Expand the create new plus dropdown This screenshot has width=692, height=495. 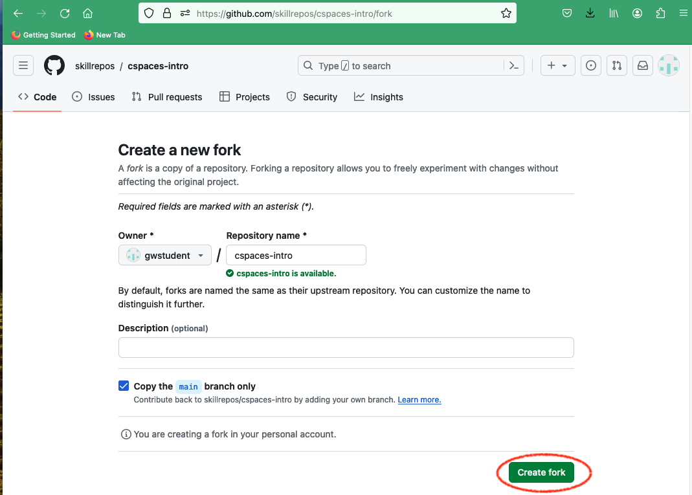[x=558, y=66]
